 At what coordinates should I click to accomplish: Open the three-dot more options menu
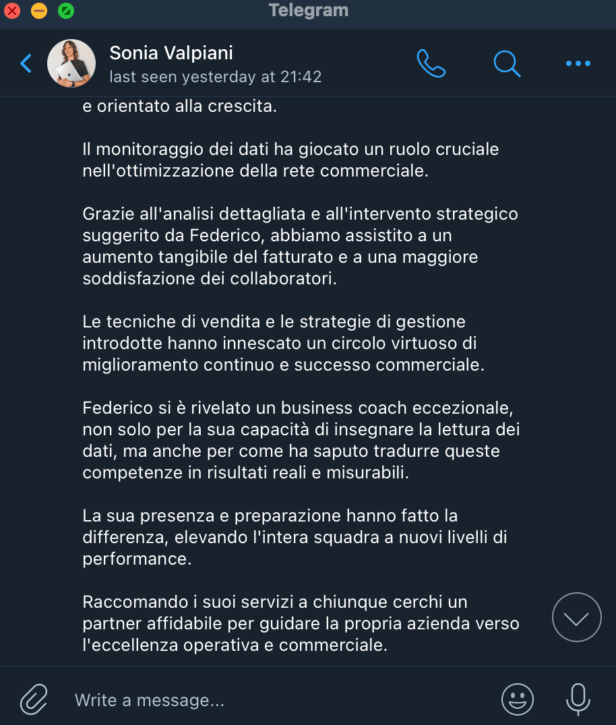point(578,64)
